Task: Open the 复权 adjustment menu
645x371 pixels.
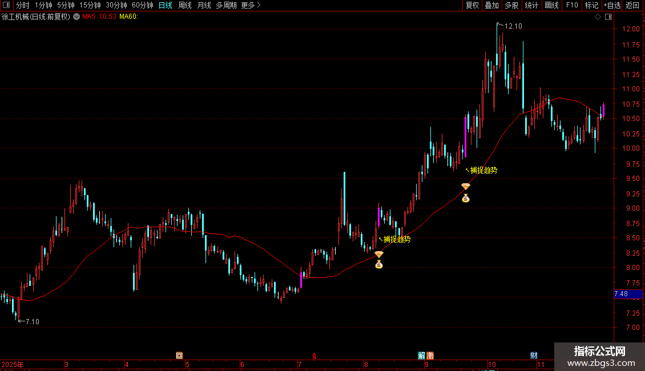Action: (472, 5)
